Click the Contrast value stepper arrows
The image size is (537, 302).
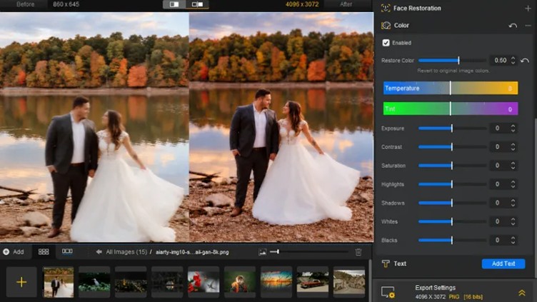[x=513, y=147]
